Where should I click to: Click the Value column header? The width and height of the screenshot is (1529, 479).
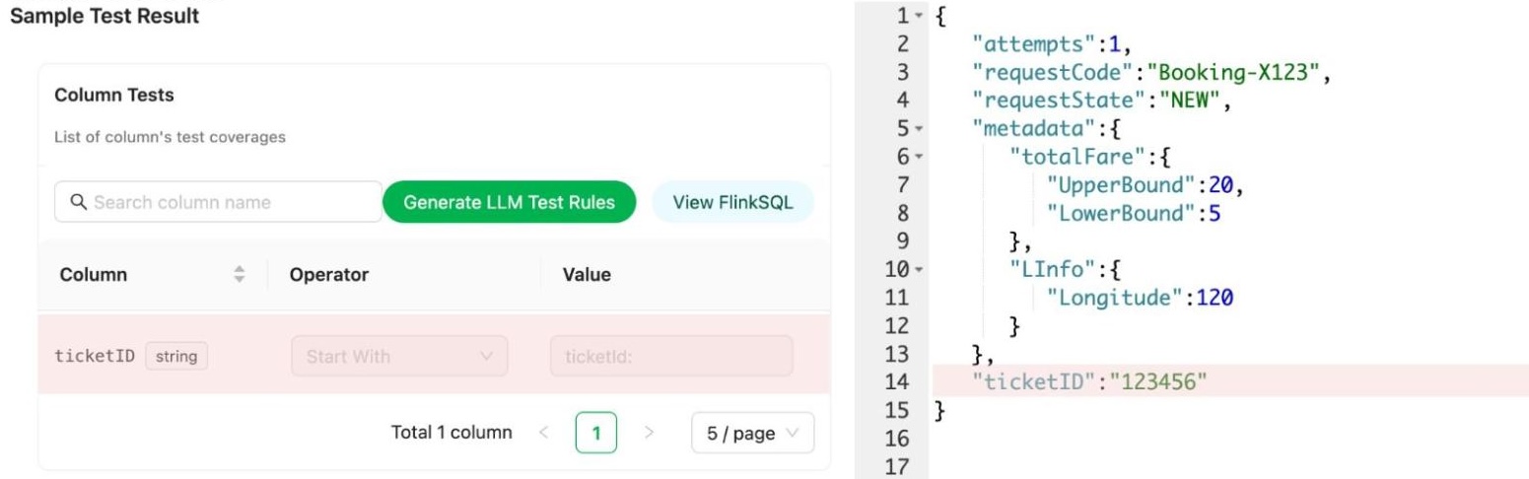(586, 275)
